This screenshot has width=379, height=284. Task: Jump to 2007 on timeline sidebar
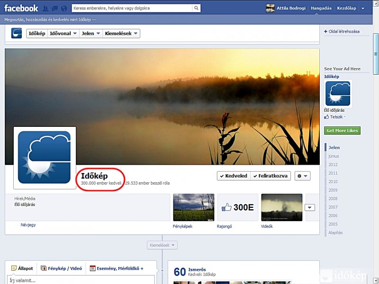[333, 207]
